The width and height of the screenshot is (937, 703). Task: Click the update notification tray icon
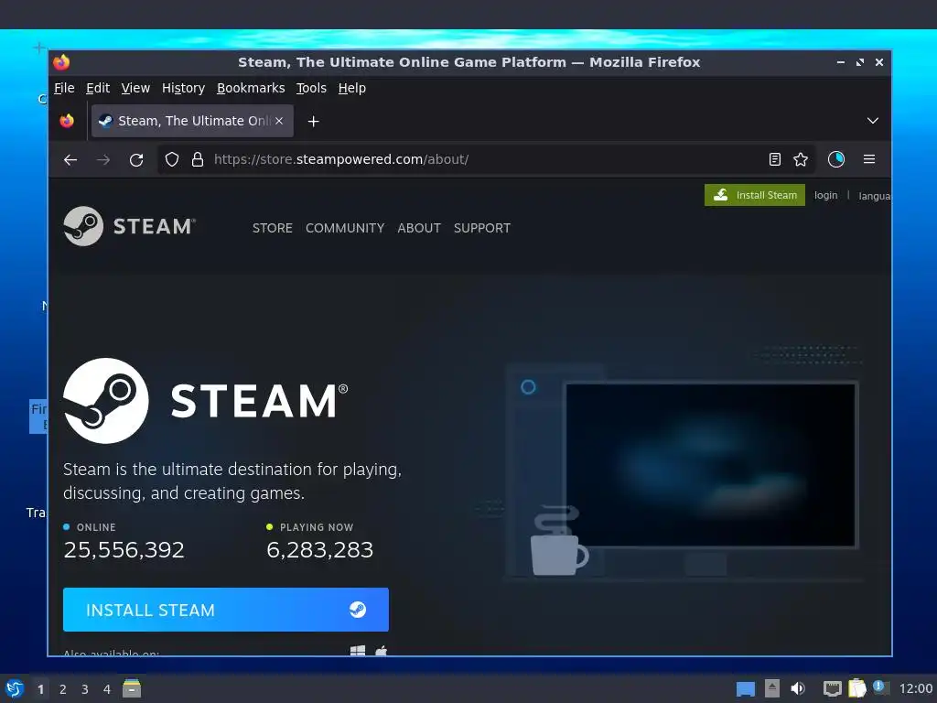click(881, 687)
